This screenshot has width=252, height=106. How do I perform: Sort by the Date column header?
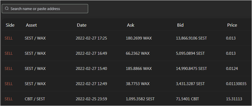pyautogui.click(x=82, y=25)
